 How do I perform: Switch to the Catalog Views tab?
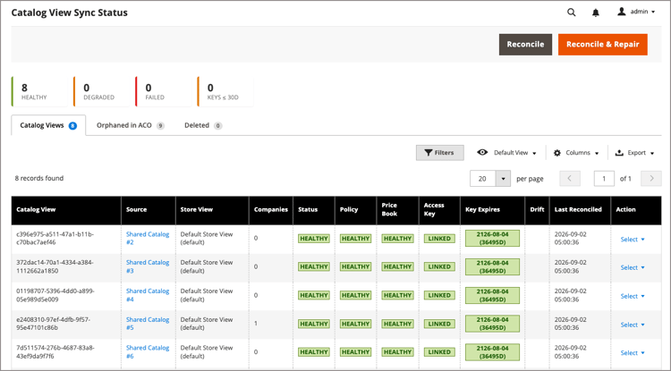pos(48,125)
